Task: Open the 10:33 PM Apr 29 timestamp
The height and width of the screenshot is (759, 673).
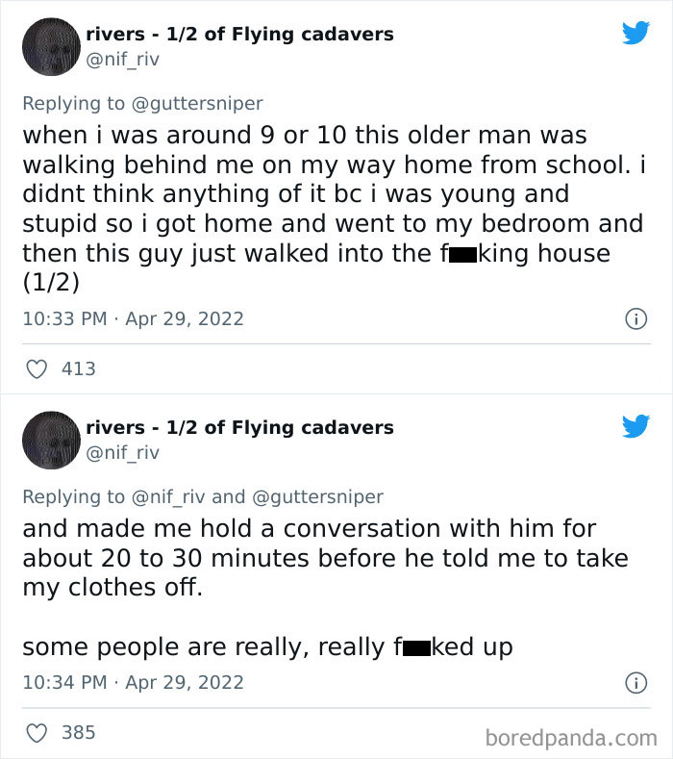Action: point(133,318)
